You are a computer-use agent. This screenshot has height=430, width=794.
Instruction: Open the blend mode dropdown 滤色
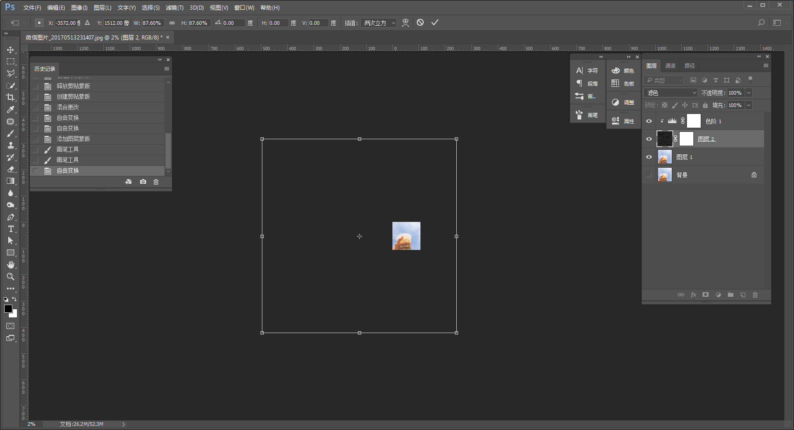point(671,93)
